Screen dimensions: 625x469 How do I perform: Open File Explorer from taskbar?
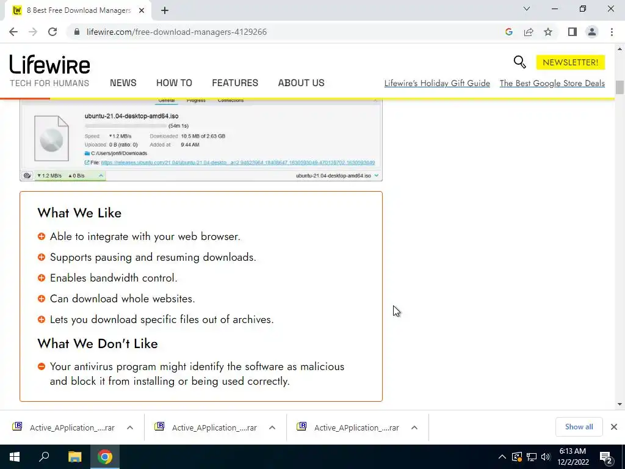pos(74,457)
